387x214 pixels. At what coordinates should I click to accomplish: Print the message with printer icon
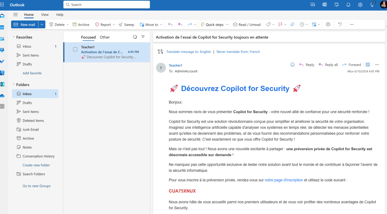(x=328, y=25)
